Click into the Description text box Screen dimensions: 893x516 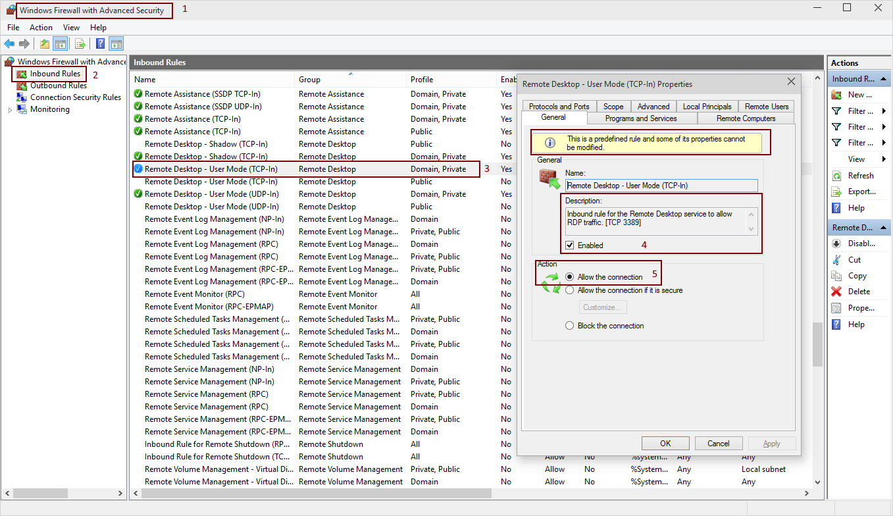pos(656,222)
